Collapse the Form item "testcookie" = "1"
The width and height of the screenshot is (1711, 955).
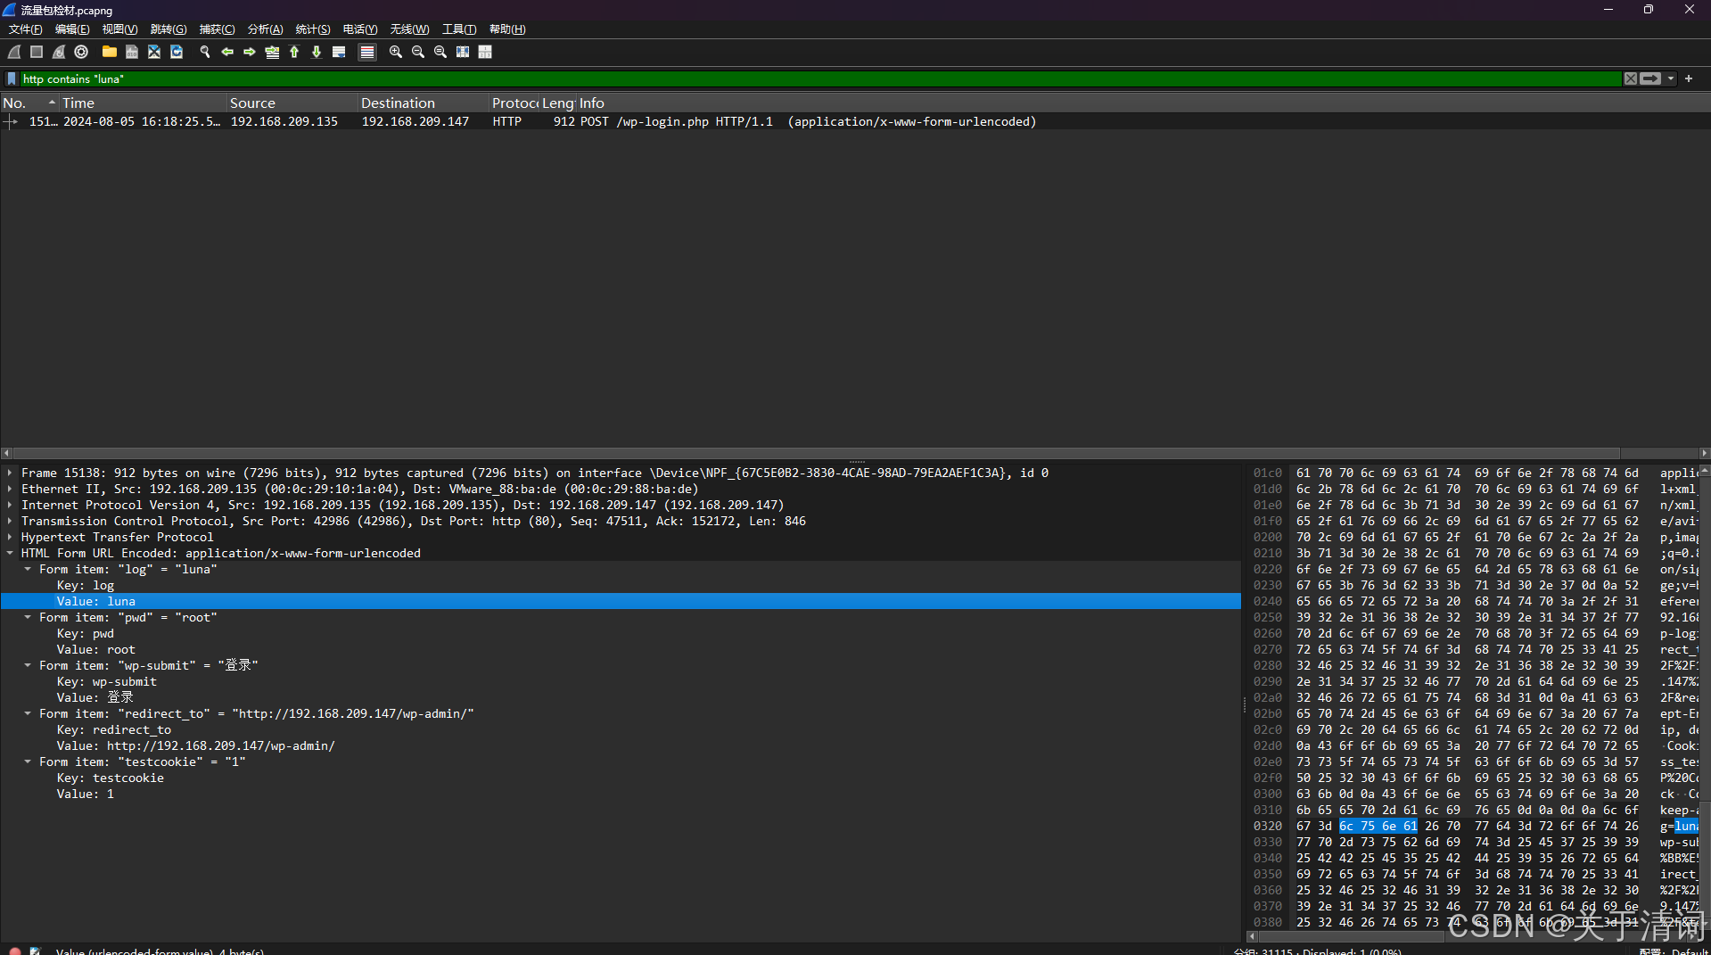28,762
